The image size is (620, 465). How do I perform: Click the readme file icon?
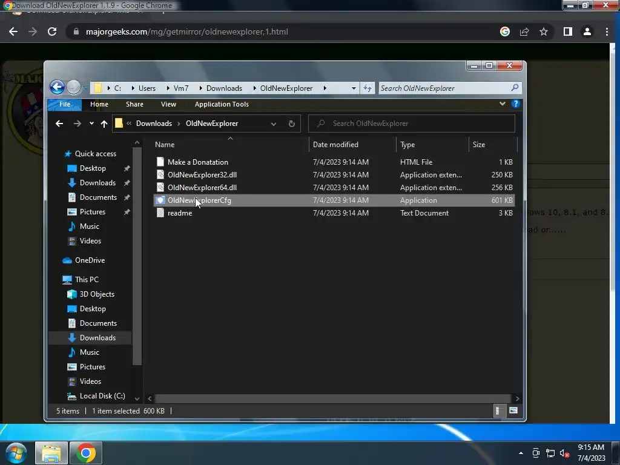[x=160, y=213]
